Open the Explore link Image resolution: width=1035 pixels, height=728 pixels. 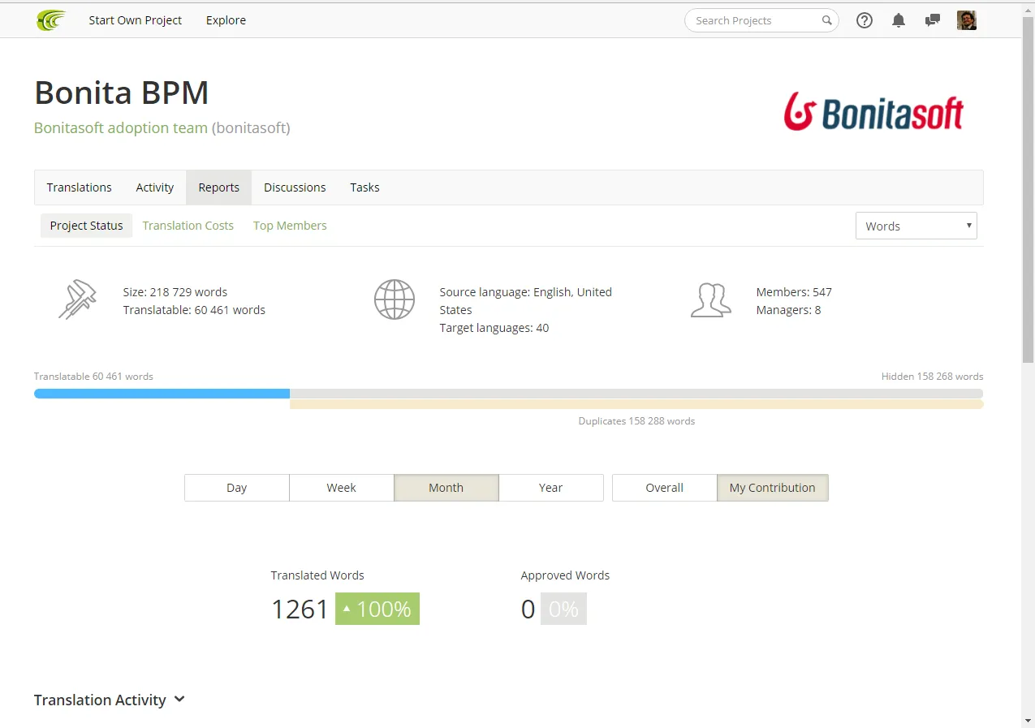[x=226, y=20]
